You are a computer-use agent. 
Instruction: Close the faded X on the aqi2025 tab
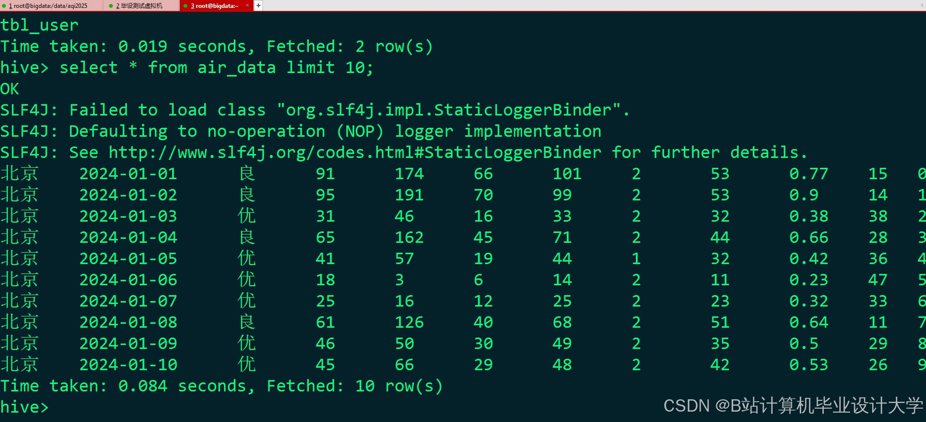pyautogui.click(x=97, y=5)
